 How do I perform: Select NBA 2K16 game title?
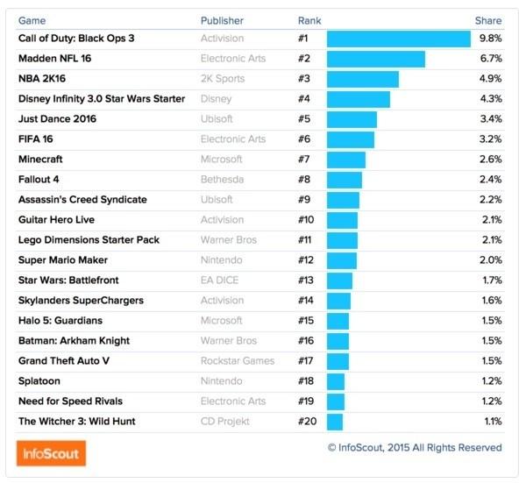[42, 79]
